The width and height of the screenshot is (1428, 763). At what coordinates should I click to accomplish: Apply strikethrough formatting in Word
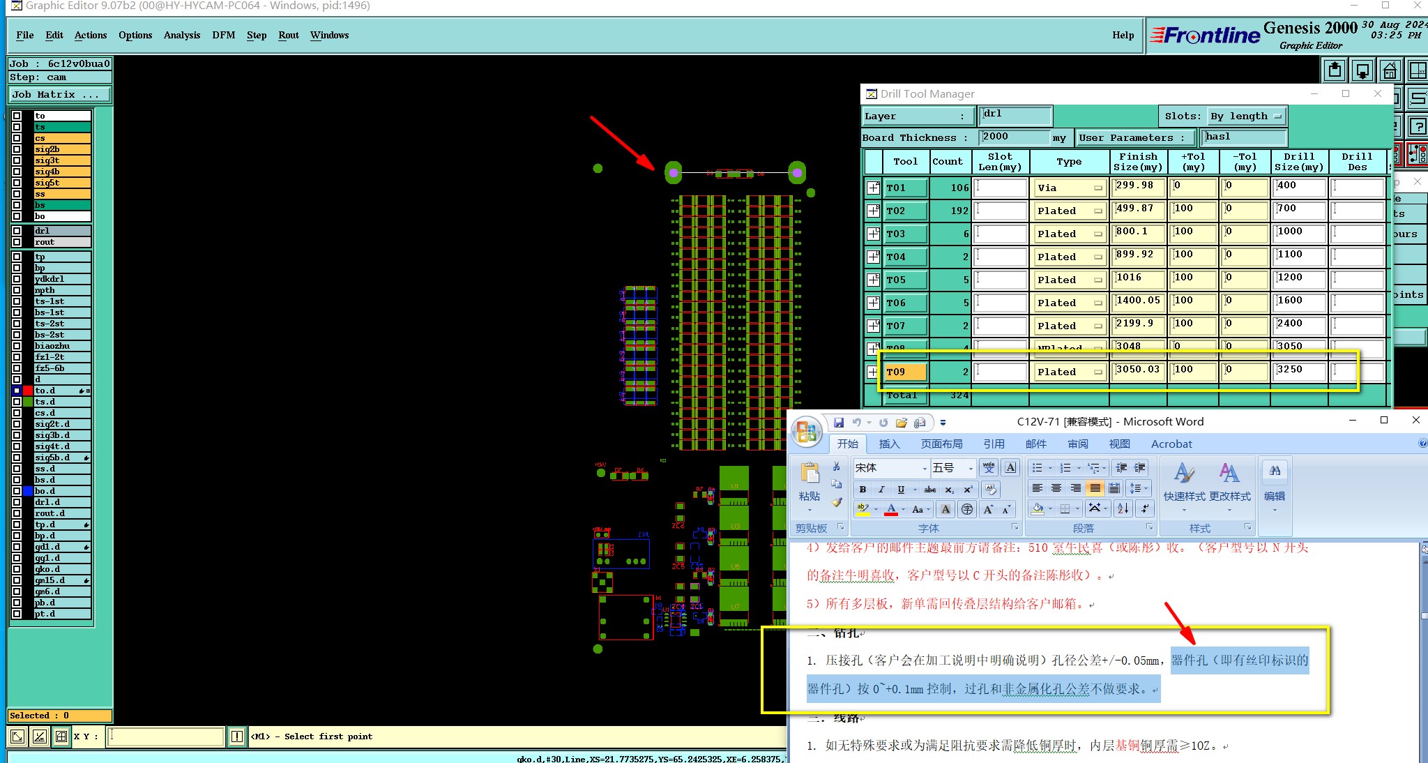[x=930, y=490]
